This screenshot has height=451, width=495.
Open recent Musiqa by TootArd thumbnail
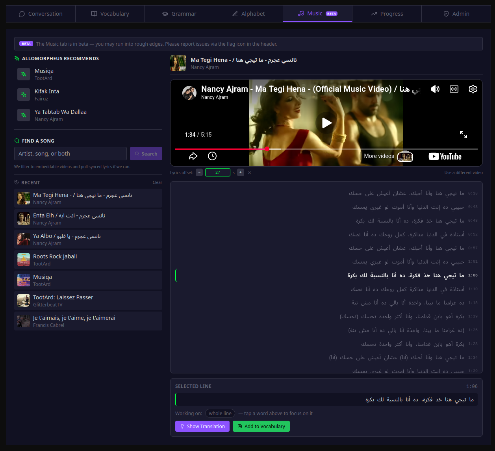(x=24, y=280)
